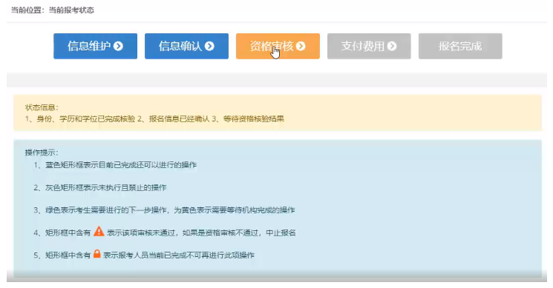The height and width of the screenshot is (288, 553).
Task: Click tip 2 about 灰色矩形框
Action: [x=99, y=187]
